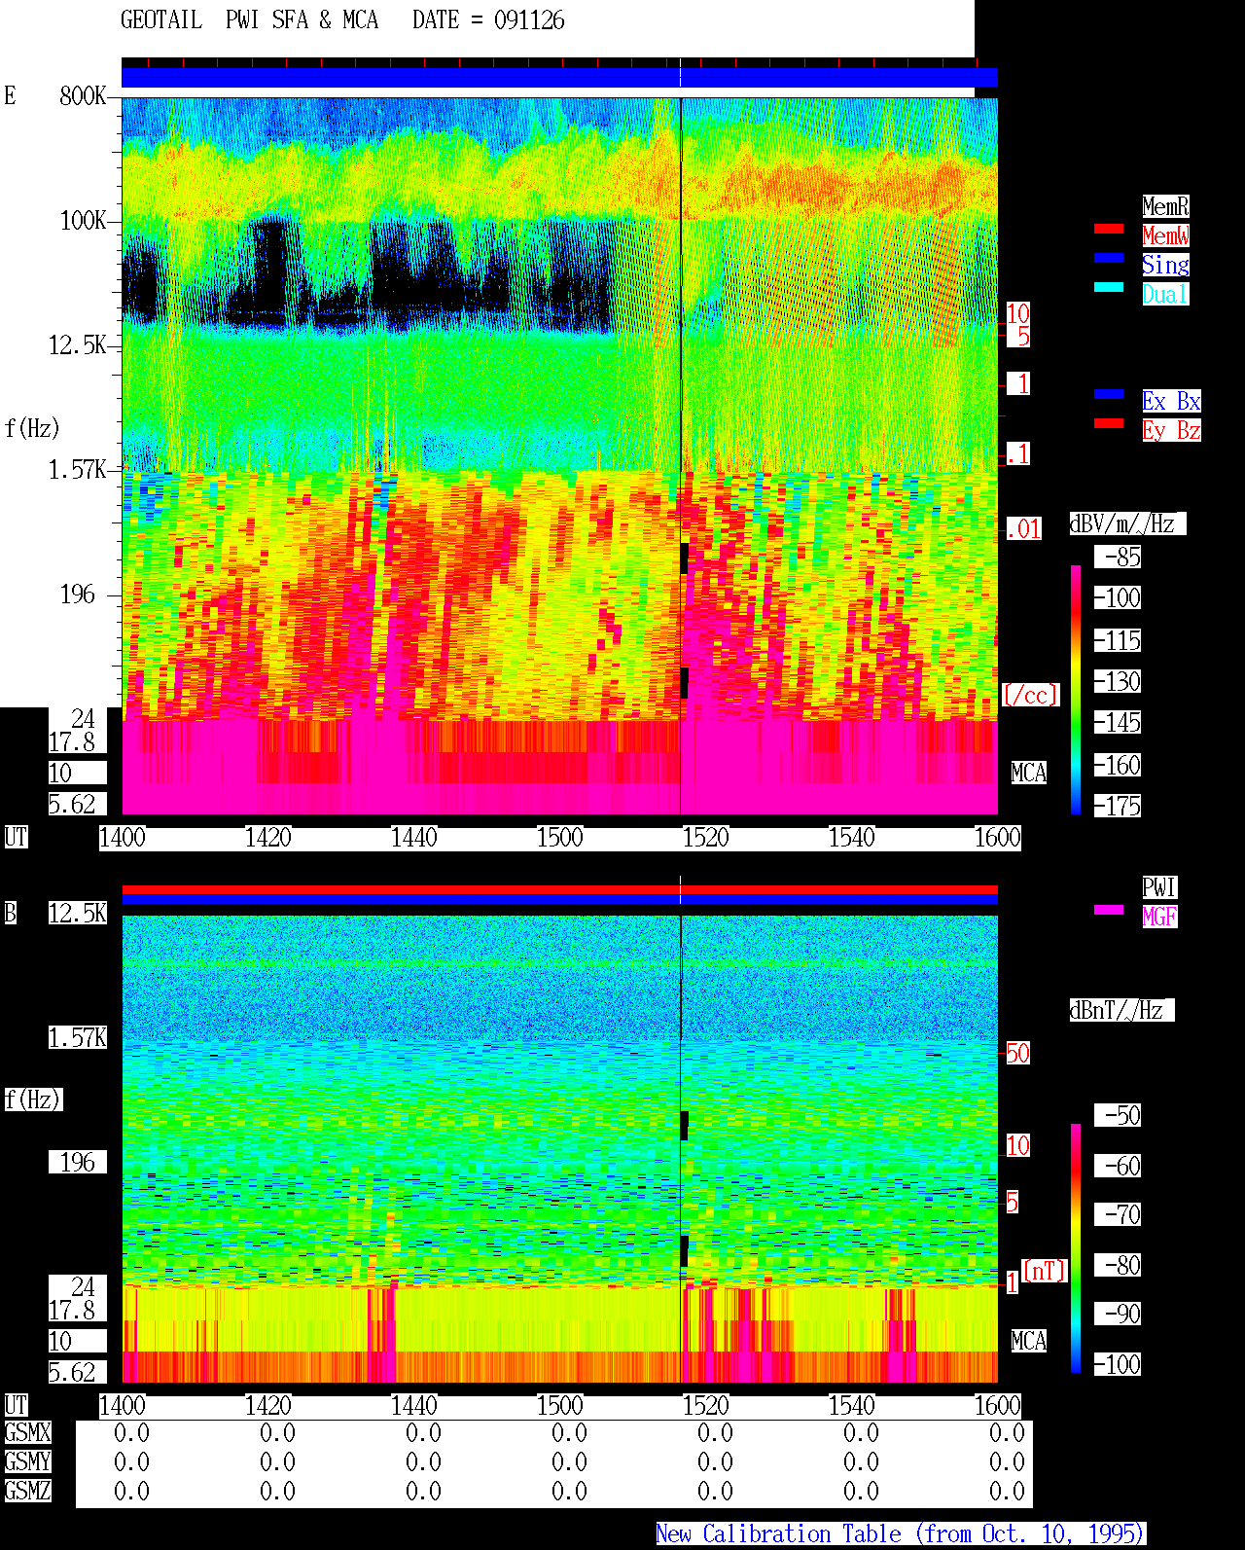The width and height of the screenshot is (1245, 1550).
Task: Click the 800K frequency axis label
Action: coord(83,95)
